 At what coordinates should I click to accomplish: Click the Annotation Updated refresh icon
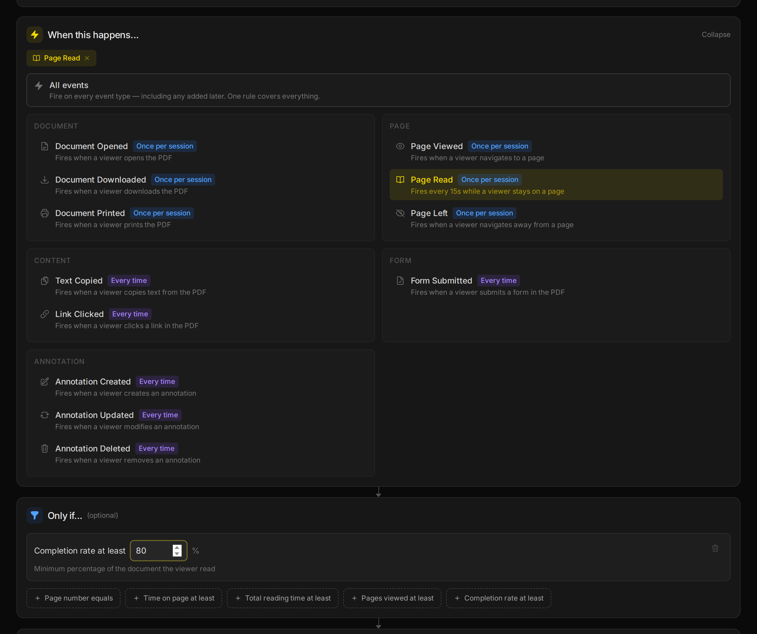(44, 415)
